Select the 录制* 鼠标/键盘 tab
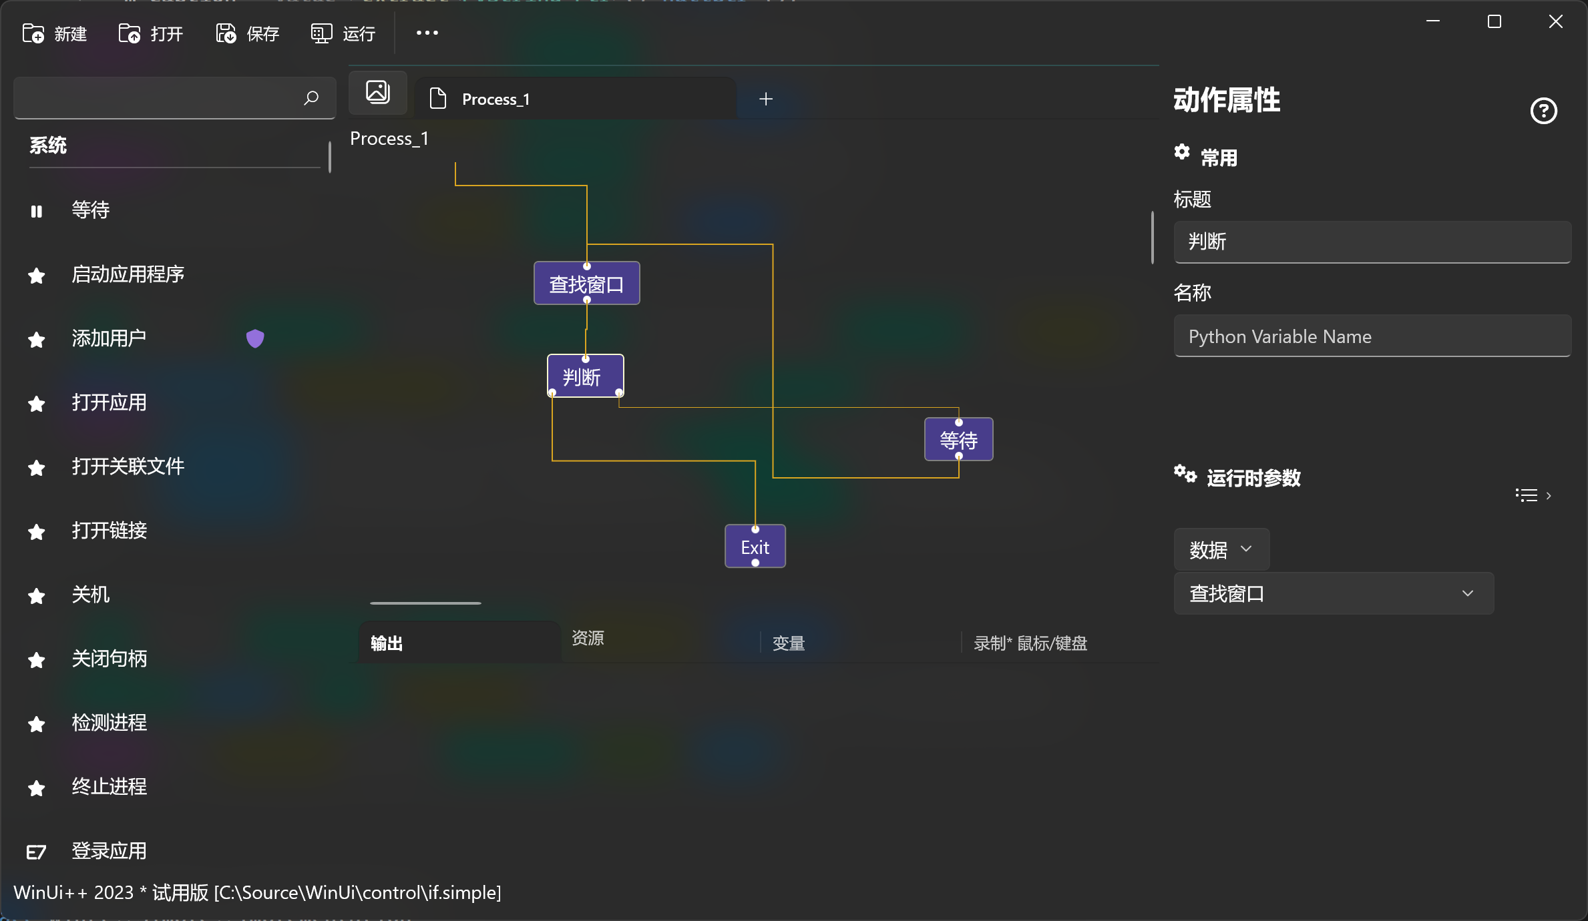1588x921 pixels. (1030, 643)
